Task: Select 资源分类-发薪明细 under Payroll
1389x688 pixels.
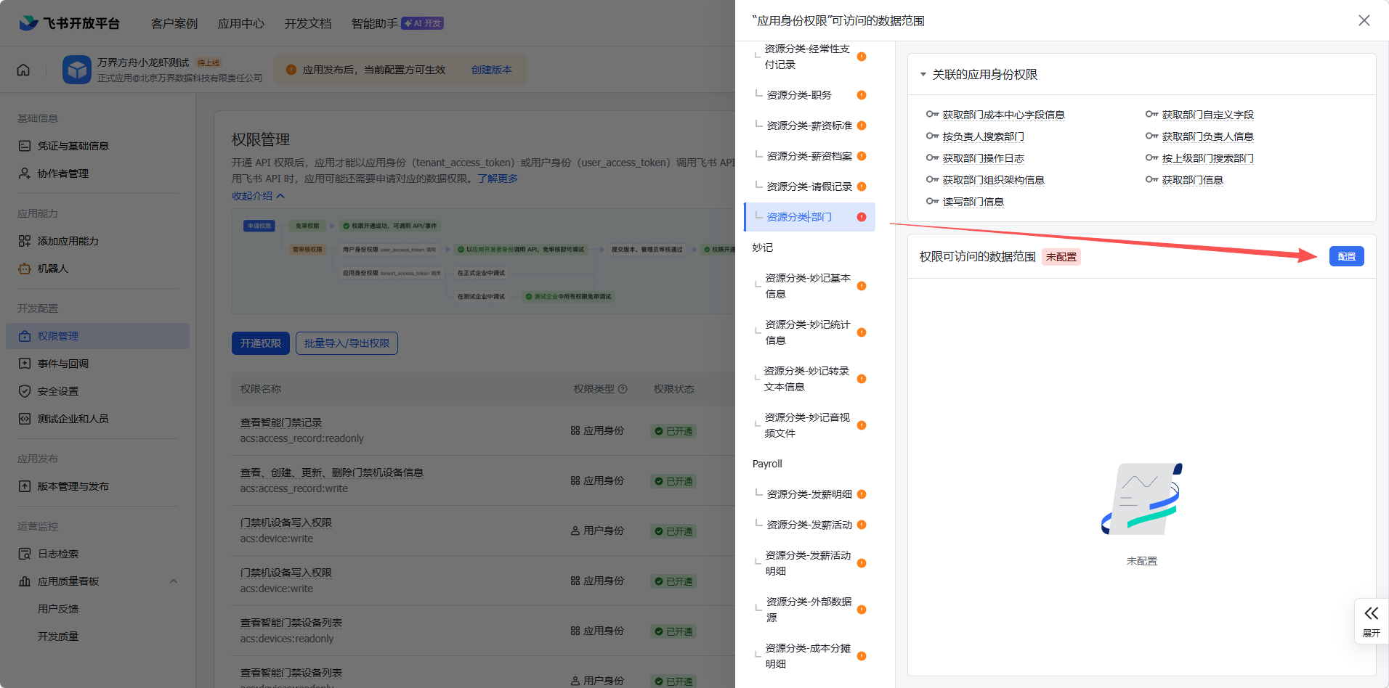Action: pos(809,494)
